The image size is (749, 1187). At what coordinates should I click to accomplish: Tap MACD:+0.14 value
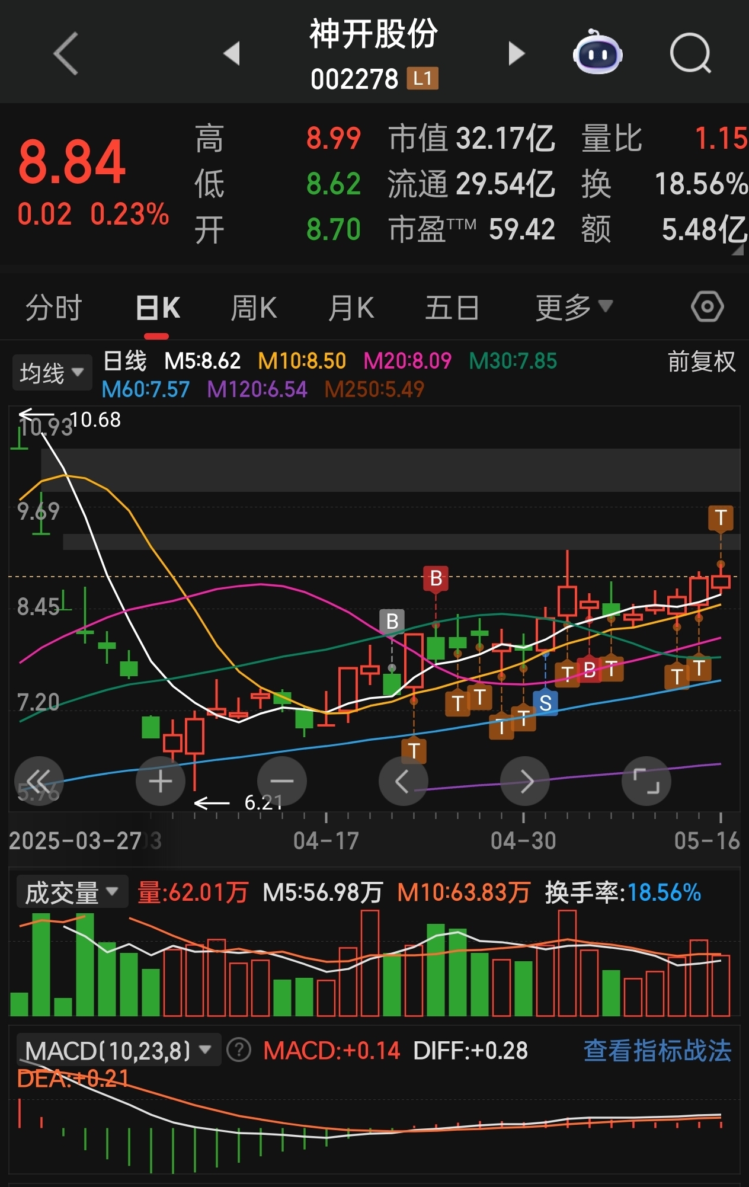(332, 1051)
